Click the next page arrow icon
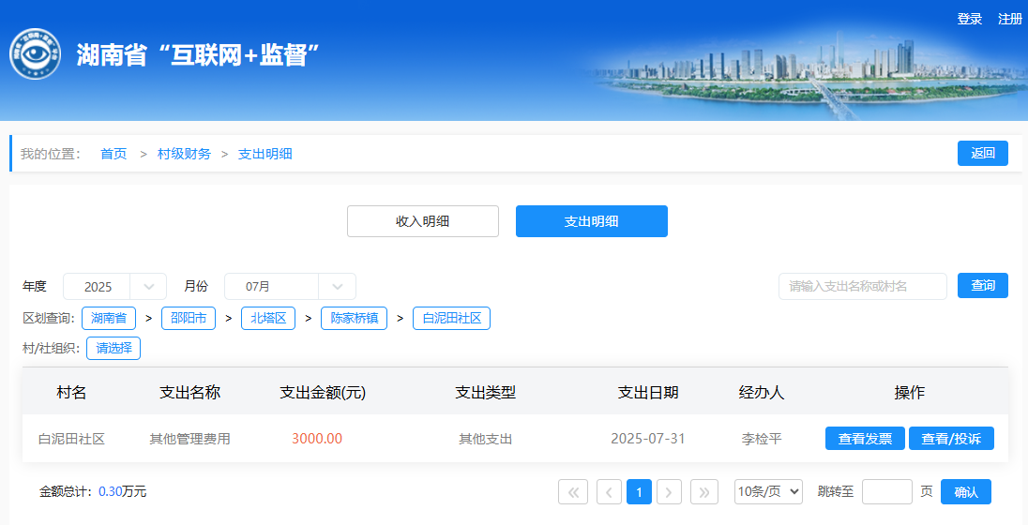The height and width of the screenshot is (525, 1028). (669, 492)
